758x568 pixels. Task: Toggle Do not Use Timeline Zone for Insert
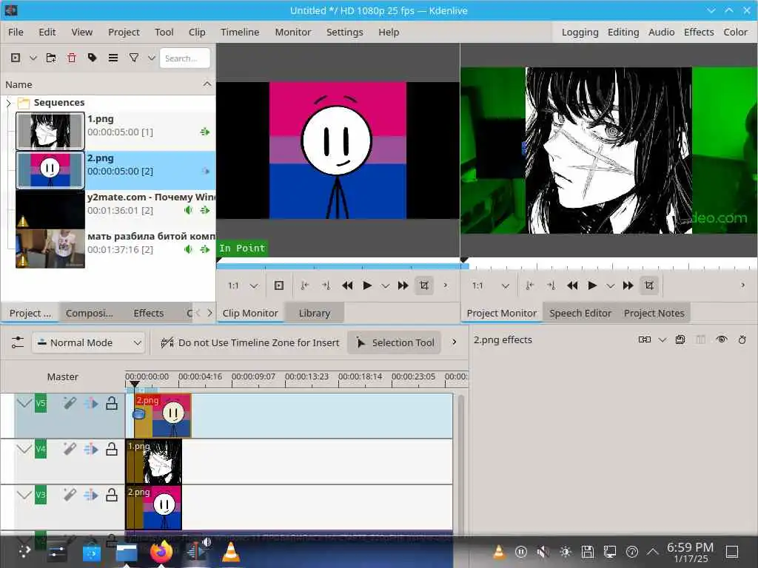click(250, 342)
